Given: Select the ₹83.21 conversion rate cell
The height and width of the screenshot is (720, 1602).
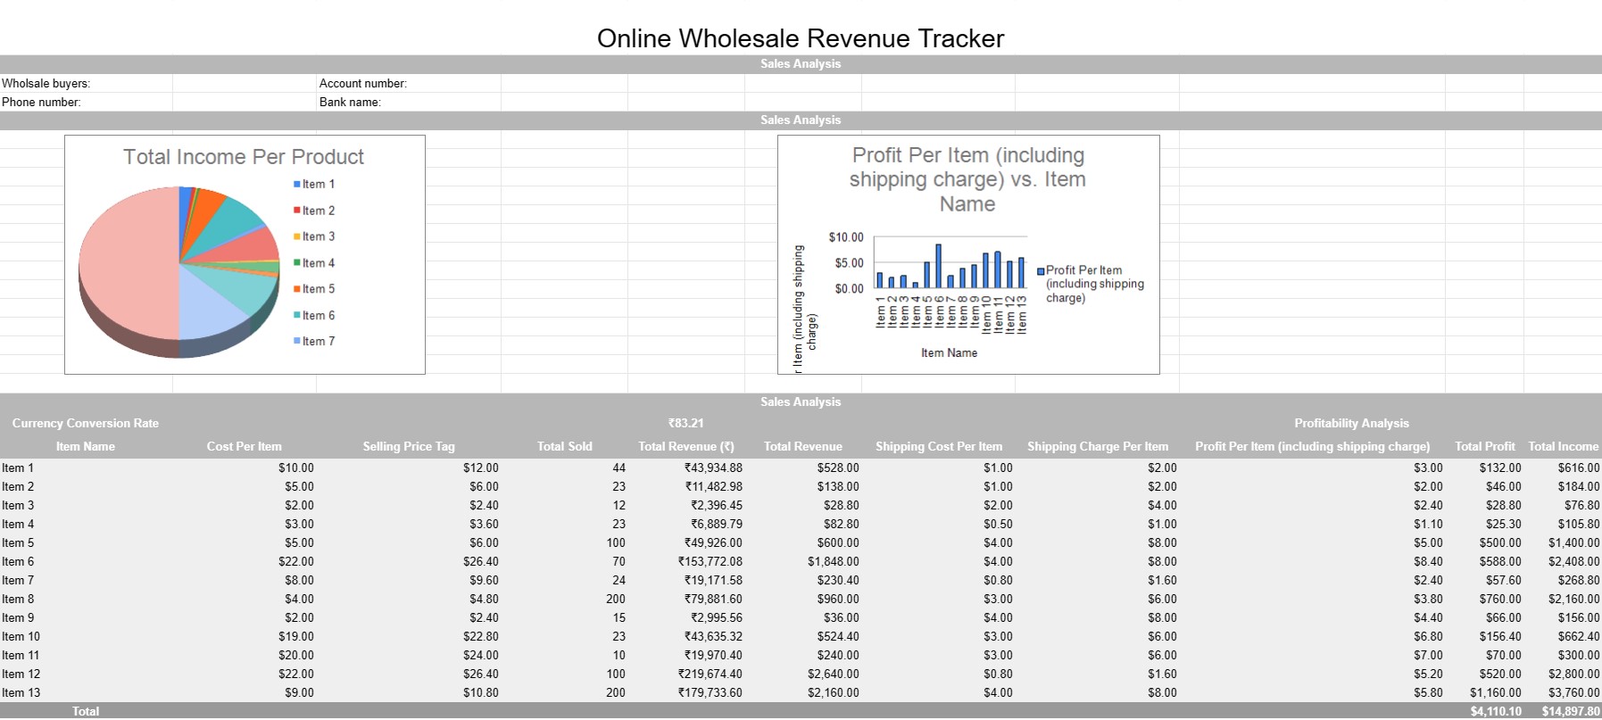Looking at the screenshot, I should [685, 424].
